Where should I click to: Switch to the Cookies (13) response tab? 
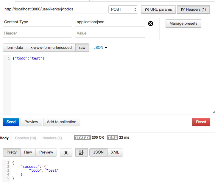point(25,138)
